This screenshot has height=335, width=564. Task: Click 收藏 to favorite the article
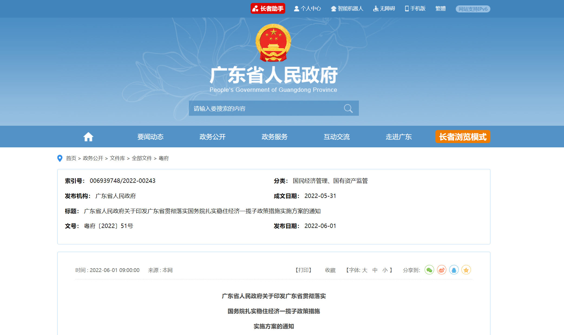(x=330, y=270)
